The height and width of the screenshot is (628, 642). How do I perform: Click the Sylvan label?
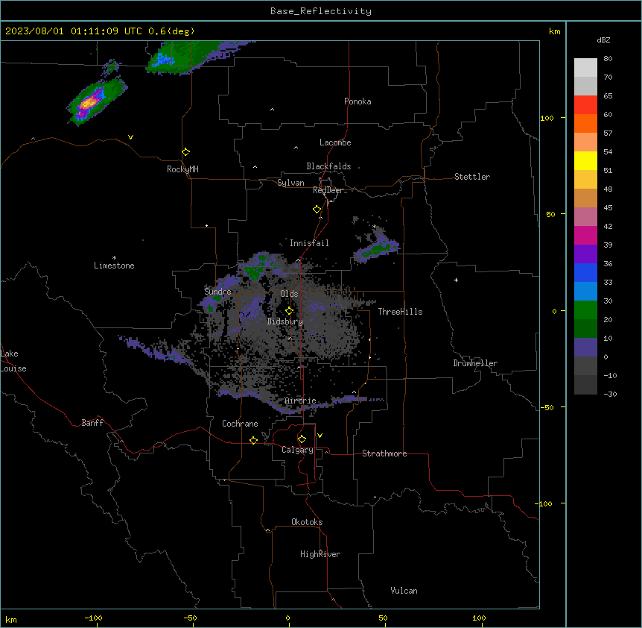[290, 183]
